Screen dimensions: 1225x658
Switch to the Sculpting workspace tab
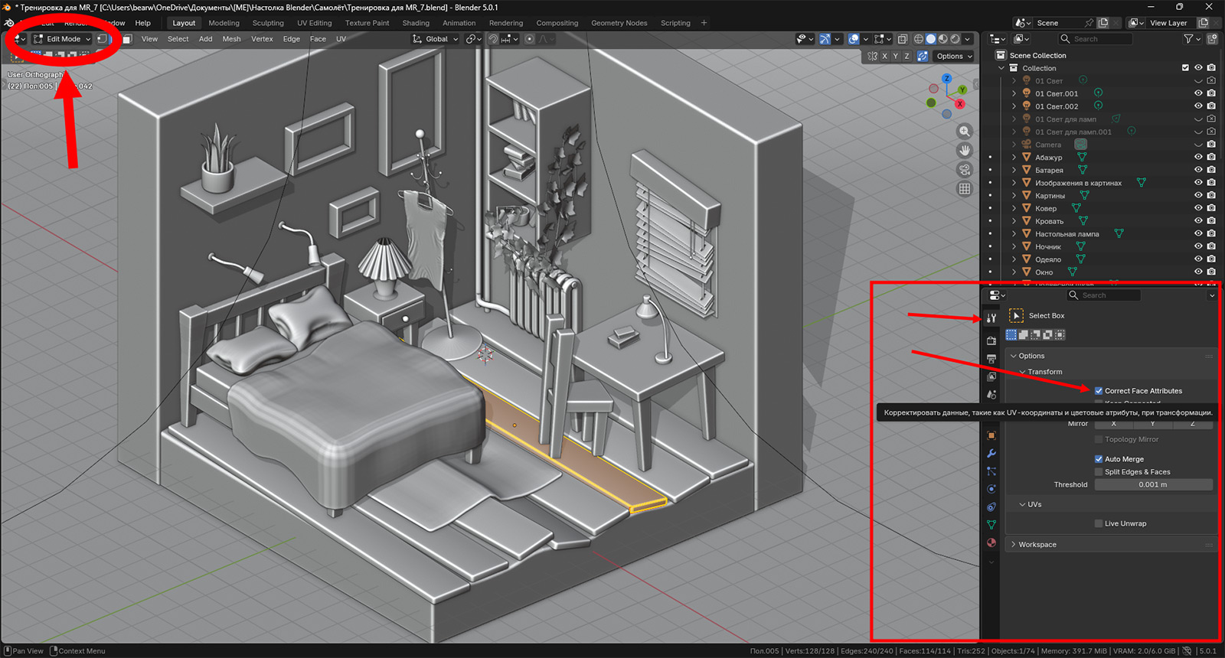tap(268, 23)
